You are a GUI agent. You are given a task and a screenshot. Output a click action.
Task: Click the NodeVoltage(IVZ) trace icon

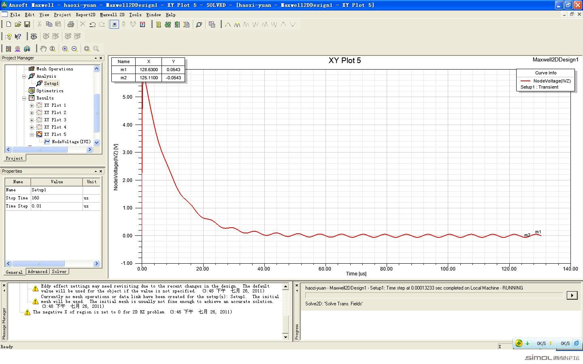tap(47, 142)
